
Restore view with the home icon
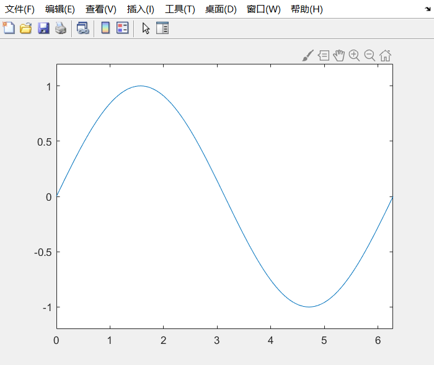tap(385, 56)
